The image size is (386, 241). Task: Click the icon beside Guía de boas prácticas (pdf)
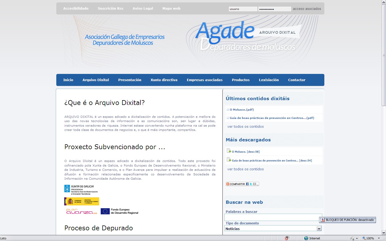228,118
